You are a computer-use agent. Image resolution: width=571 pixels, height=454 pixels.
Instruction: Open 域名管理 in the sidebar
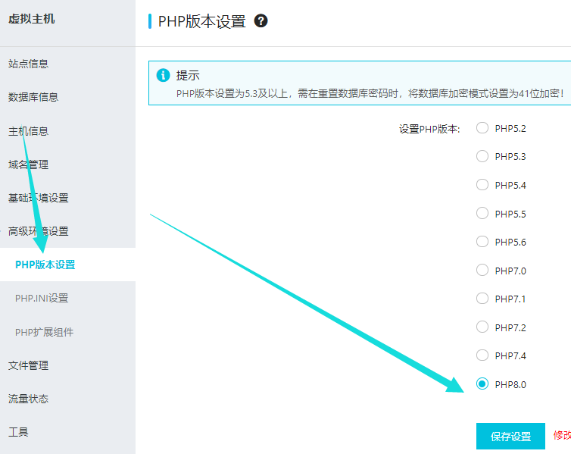pos(28,164)
